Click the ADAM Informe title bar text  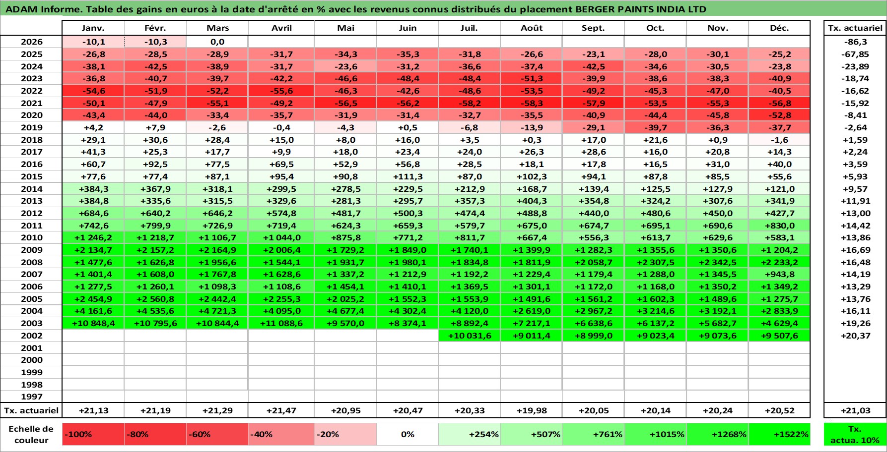[355, 9]
